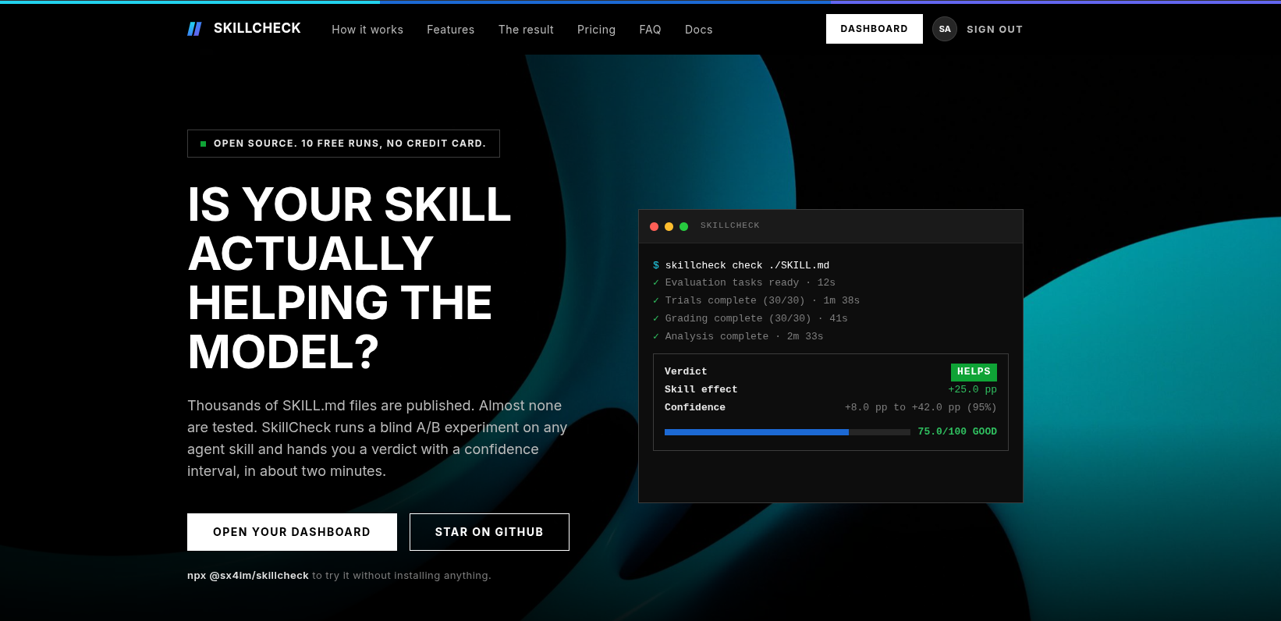Click the Grading complete (30/30) line
The image size is (1281, 621).
tap(750, 318)
